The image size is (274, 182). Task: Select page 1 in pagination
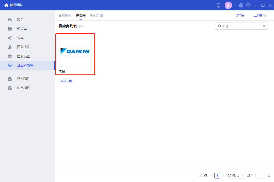pyautogui.click(x=217, y=176)
